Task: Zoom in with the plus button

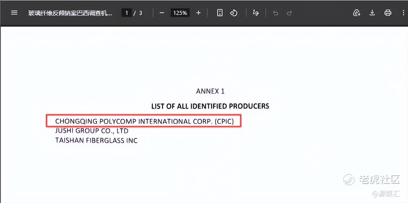Action: click(x=198, y=13)
